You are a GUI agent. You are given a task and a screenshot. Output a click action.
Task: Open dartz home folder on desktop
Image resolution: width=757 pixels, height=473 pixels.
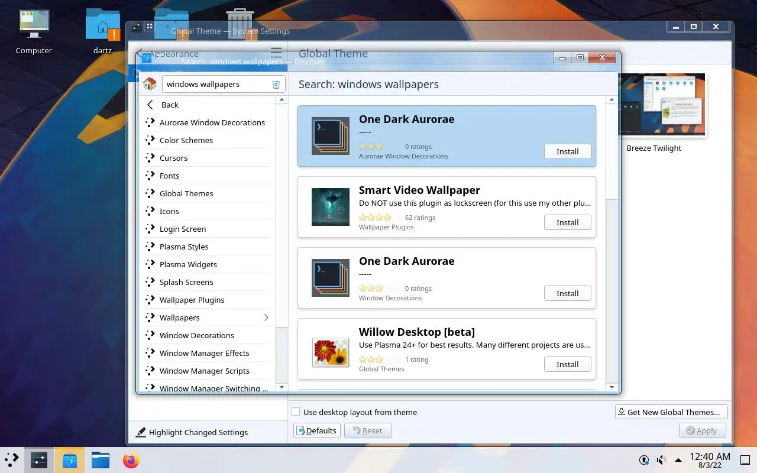[102, 33]
